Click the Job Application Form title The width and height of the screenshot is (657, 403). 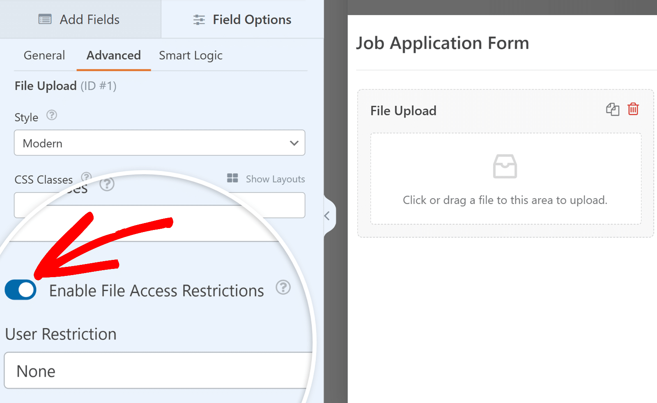pyautogui.click(x=442, y=43)
